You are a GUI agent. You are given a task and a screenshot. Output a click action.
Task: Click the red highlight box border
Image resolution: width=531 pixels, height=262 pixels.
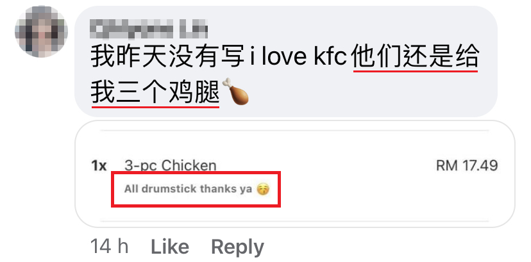196,172
